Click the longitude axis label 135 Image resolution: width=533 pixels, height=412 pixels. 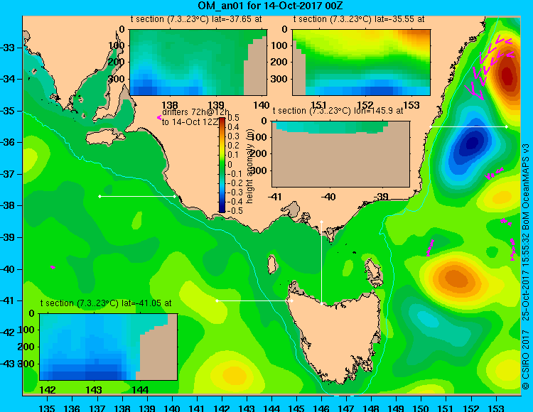(x=47, y=408)
